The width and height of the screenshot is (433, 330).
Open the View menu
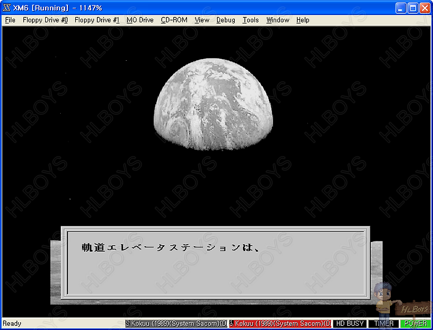tap(202, 20)
